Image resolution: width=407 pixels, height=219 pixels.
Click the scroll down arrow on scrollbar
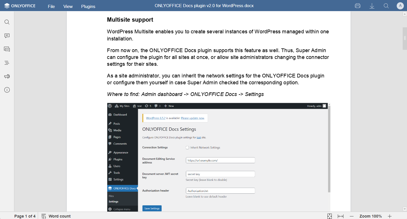[405, 209]
